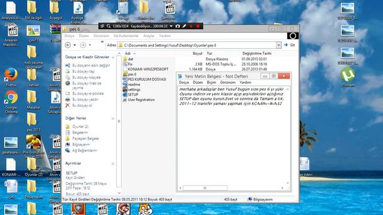This screenshot has width=383, height=215.
Task: Click task pane scrollbar up arrow
Action: coord(119,53)
